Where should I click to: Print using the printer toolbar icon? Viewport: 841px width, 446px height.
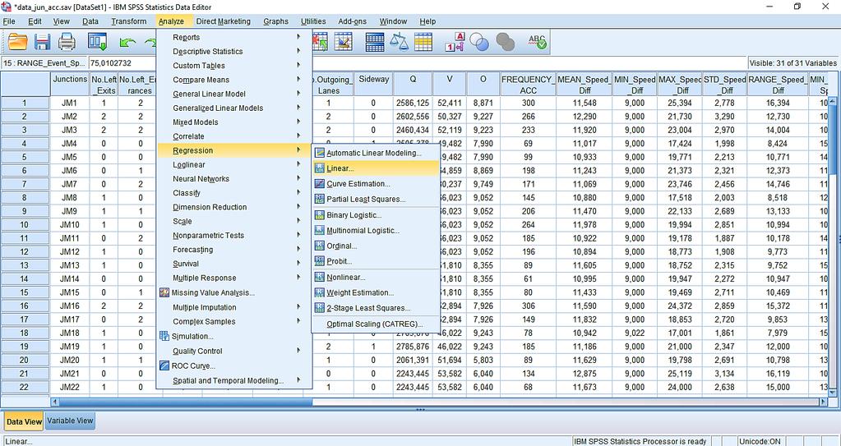67,42
